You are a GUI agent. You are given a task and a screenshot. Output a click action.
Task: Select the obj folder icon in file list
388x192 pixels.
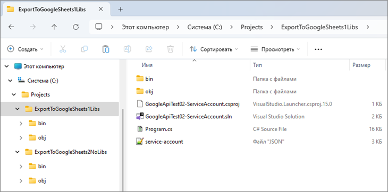point(140,91)
